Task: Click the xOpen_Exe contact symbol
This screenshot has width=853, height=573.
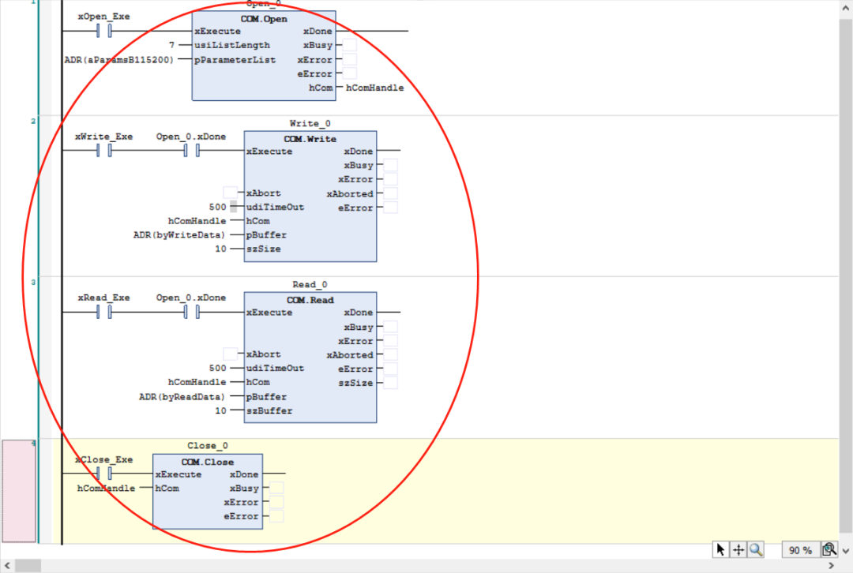Action: [104, 31]
